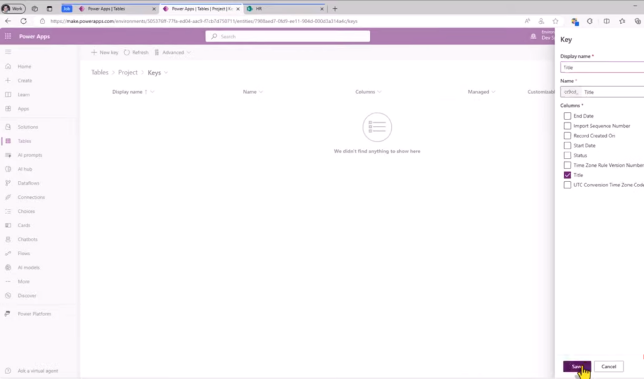The height and width of the screenshot is (379, 644).
Task: Switch to the Power Apps | Tables tab
Action: point(117,9)
